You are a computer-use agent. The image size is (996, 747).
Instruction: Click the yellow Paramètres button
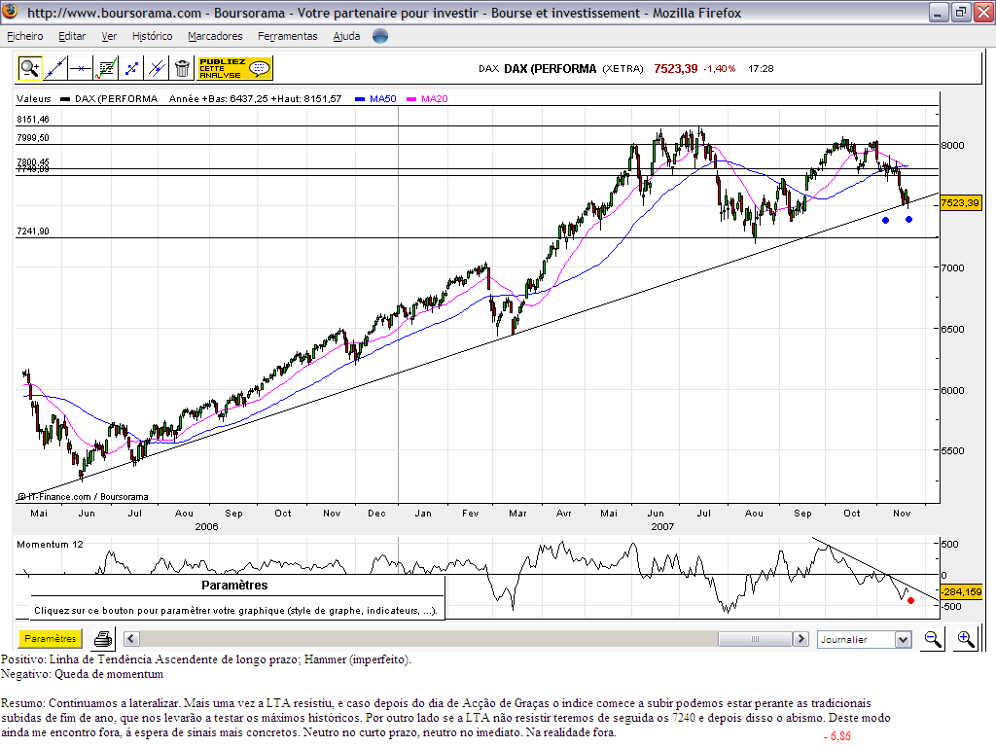51,638
